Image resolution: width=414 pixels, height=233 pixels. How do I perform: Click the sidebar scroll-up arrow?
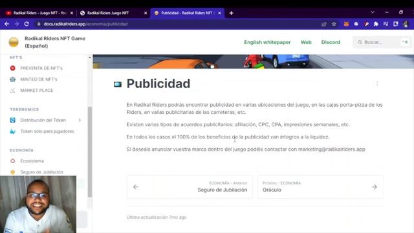pyautogui.click(x=90, y=58)
